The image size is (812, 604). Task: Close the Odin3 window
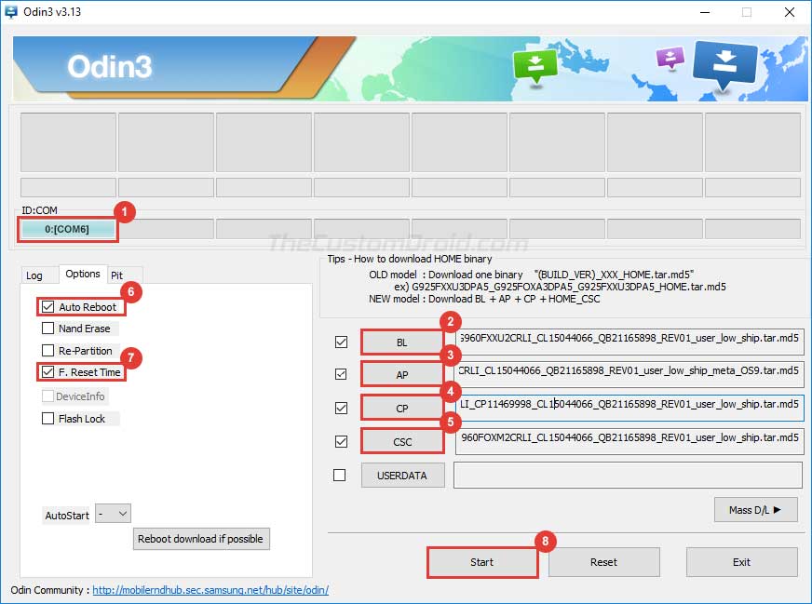click(x=790, y=12)
